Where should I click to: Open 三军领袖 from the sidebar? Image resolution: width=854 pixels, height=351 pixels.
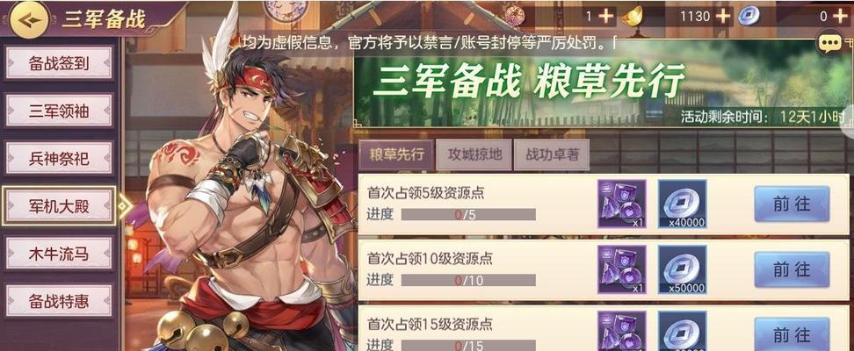59,111
